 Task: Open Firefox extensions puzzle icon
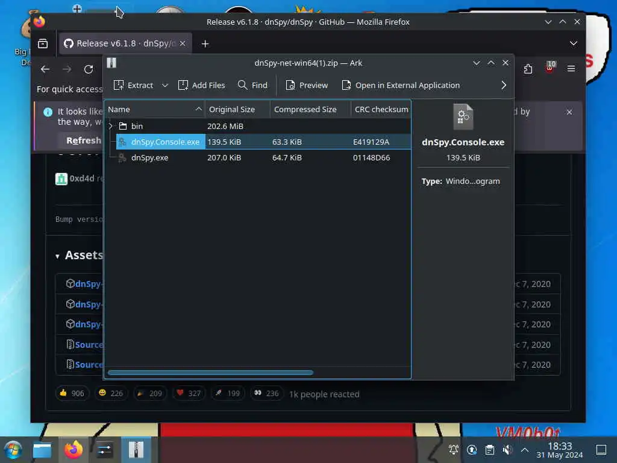click(528, 69)
